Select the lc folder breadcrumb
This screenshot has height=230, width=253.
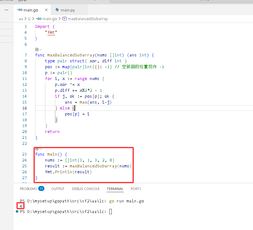tap(29, 19)
